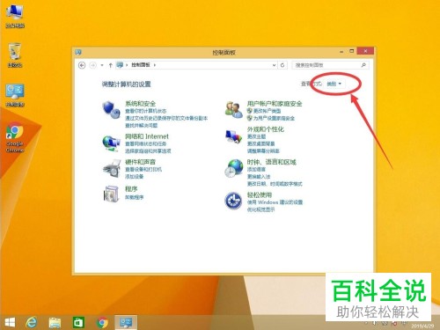440x330 pixels.
Task: Open the 用户帐户和家庭安全 people icon
Action: coord(234,110)
